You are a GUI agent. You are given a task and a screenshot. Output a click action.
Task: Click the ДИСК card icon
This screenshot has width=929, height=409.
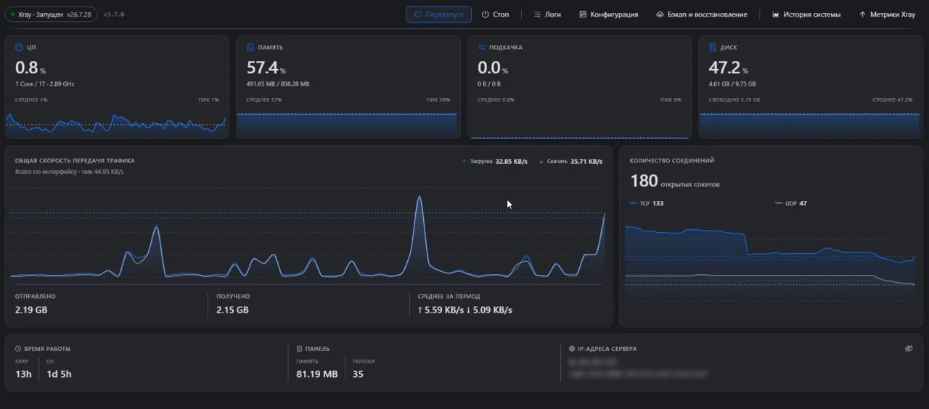(x=713, y=47)
